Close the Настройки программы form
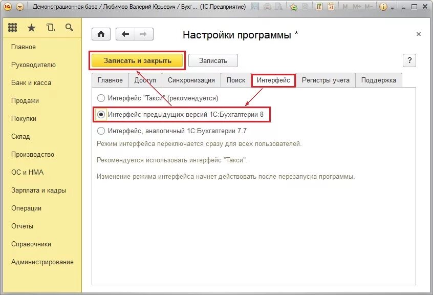Viewport: 433px width, 295px height. pos(419,34)
